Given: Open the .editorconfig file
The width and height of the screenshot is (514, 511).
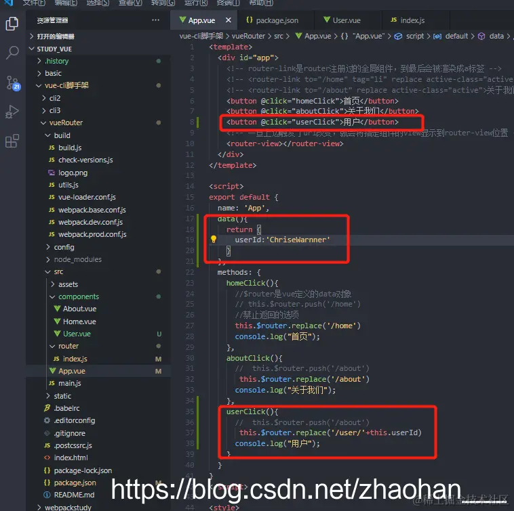Looking at the screenshot, I should point(75,421).
